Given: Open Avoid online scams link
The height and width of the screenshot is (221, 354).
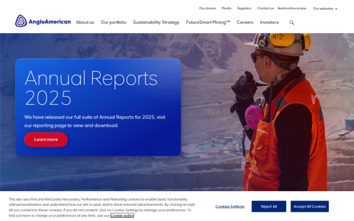Looking at the screenshot, I should click(x=291, y=8).
